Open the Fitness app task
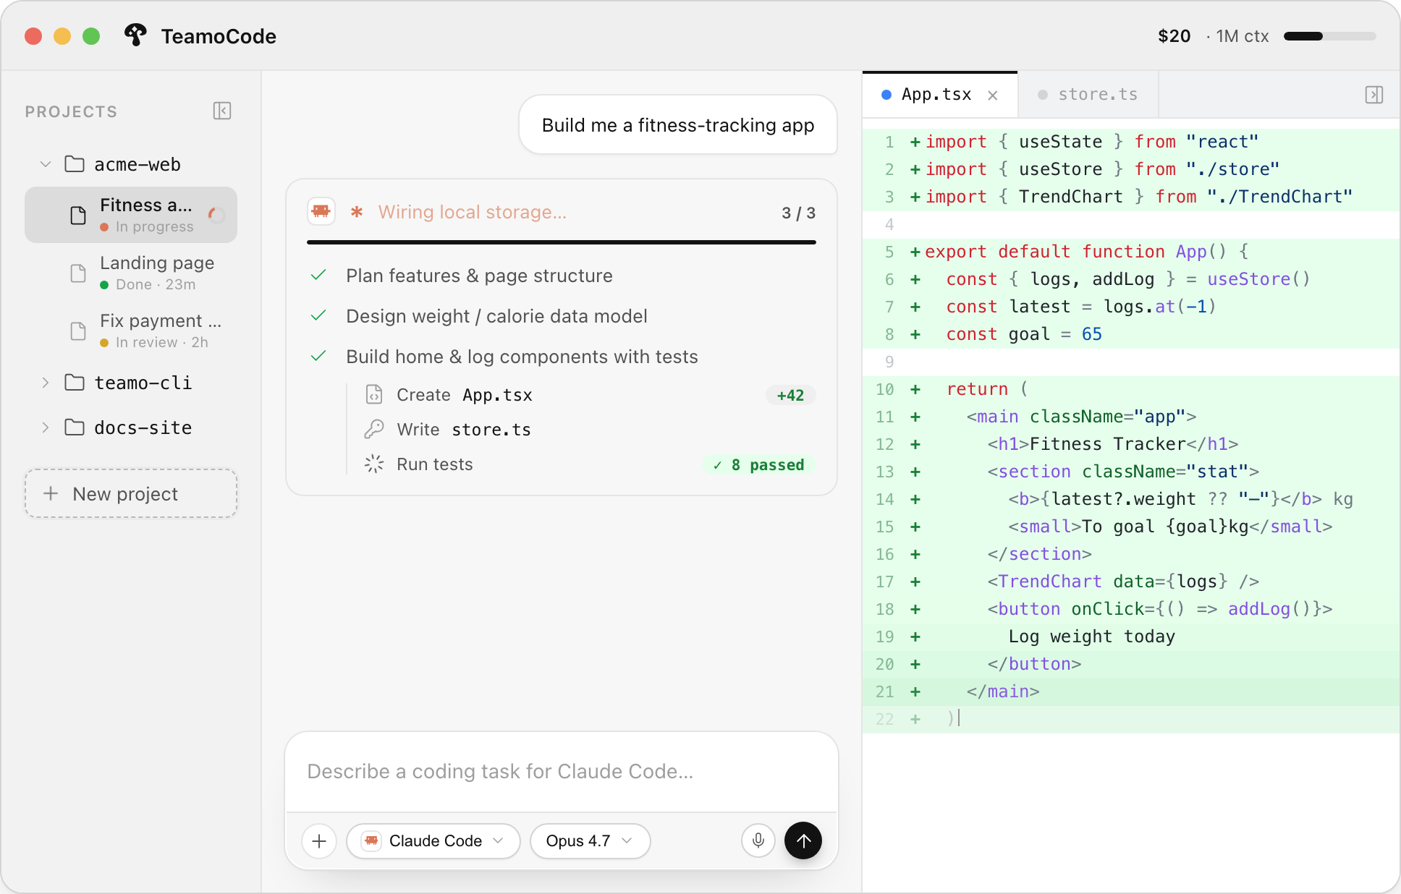The width and height of the screenshot is (1401, 894). coord(131,215)
